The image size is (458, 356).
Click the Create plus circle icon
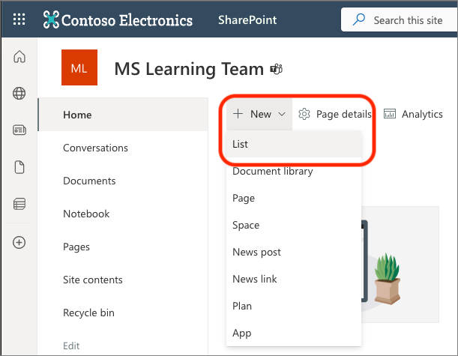click(19, 242)
